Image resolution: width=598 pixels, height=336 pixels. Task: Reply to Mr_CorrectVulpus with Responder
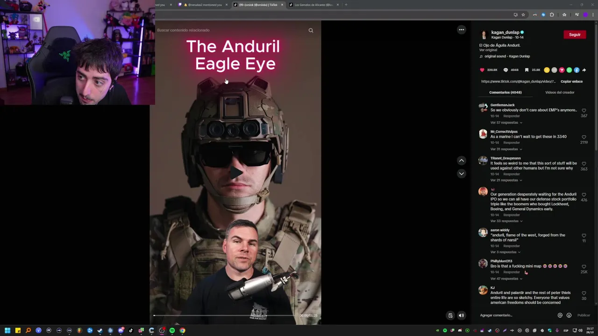[x=512, y=142]
